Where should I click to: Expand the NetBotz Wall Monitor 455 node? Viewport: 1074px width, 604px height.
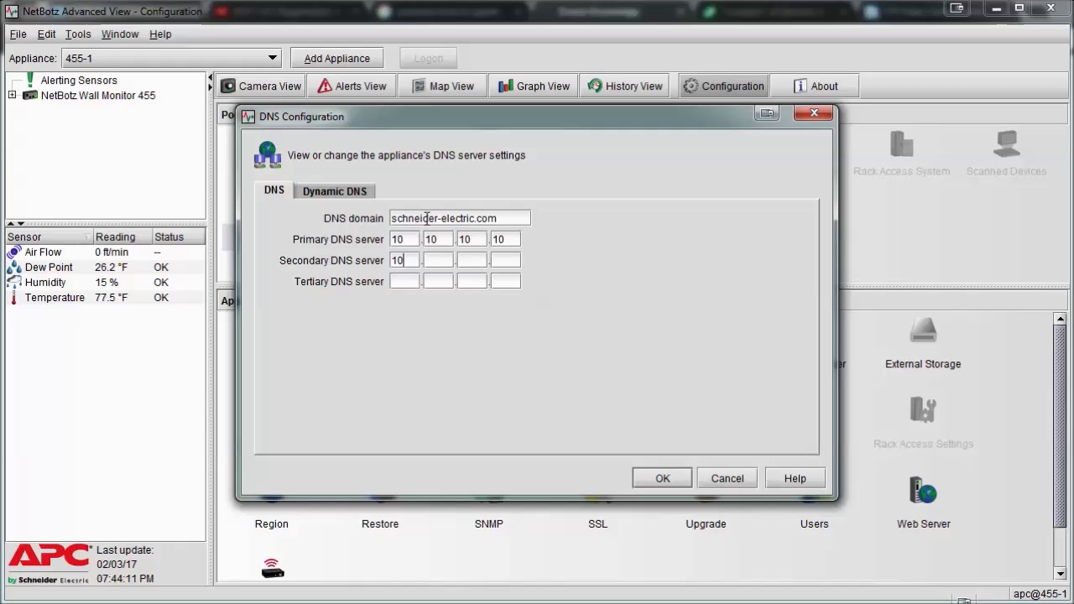coord(13,96)
